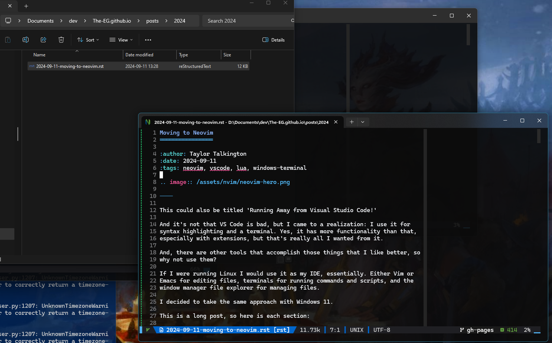Close the Neovim terminal tab
Image resolution: width=552 pixels, height=343 pixels.
336,122
